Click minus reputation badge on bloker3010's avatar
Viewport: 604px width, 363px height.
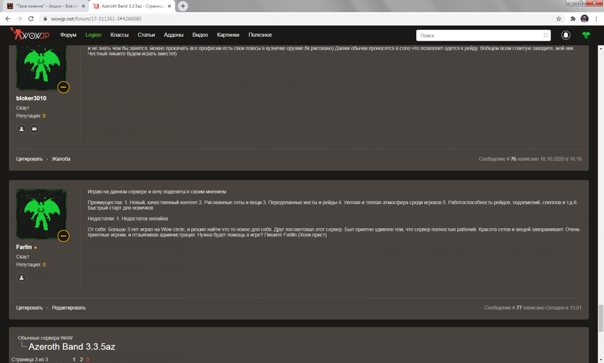pyautogui.click(x=63, y=87)
